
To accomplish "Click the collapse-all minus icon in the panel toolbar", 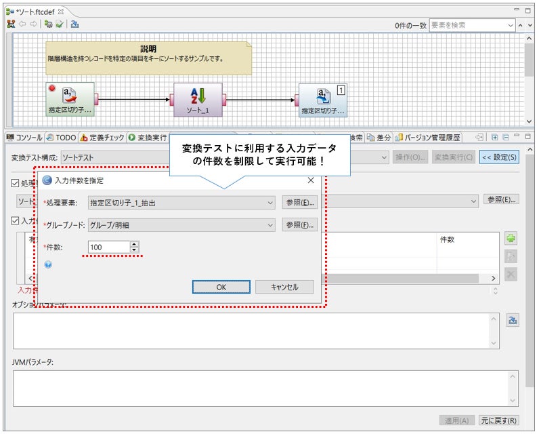I will (506, 138).
